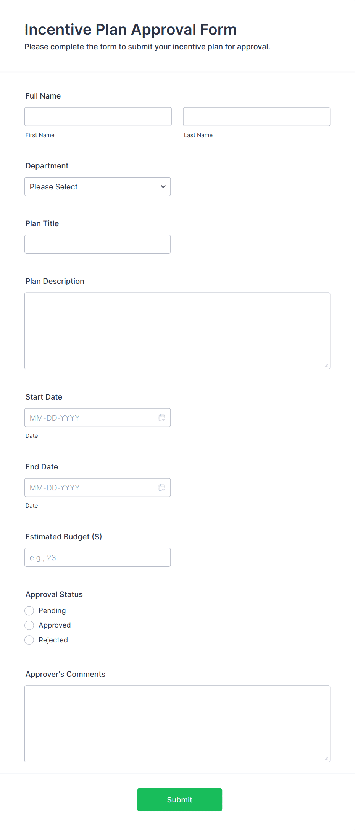The image size is (355, 830).
Task: Click inside the Plan Description text area
Action: (x=177, y=331)
